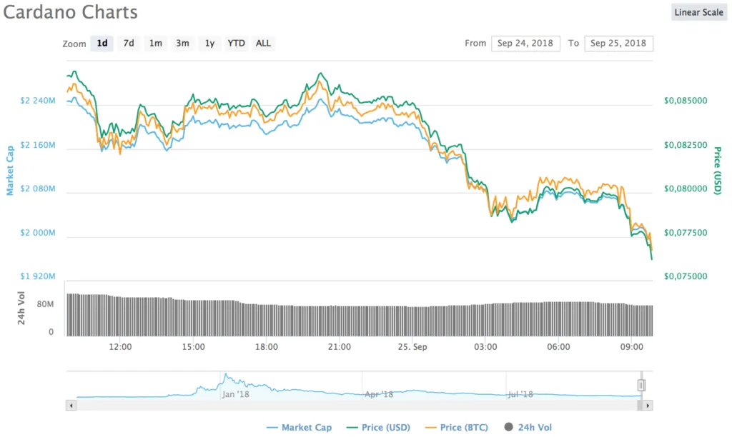Click the 24h Vol axis title
The height and width of the screenshot is (437, 732).
[21, 308]
